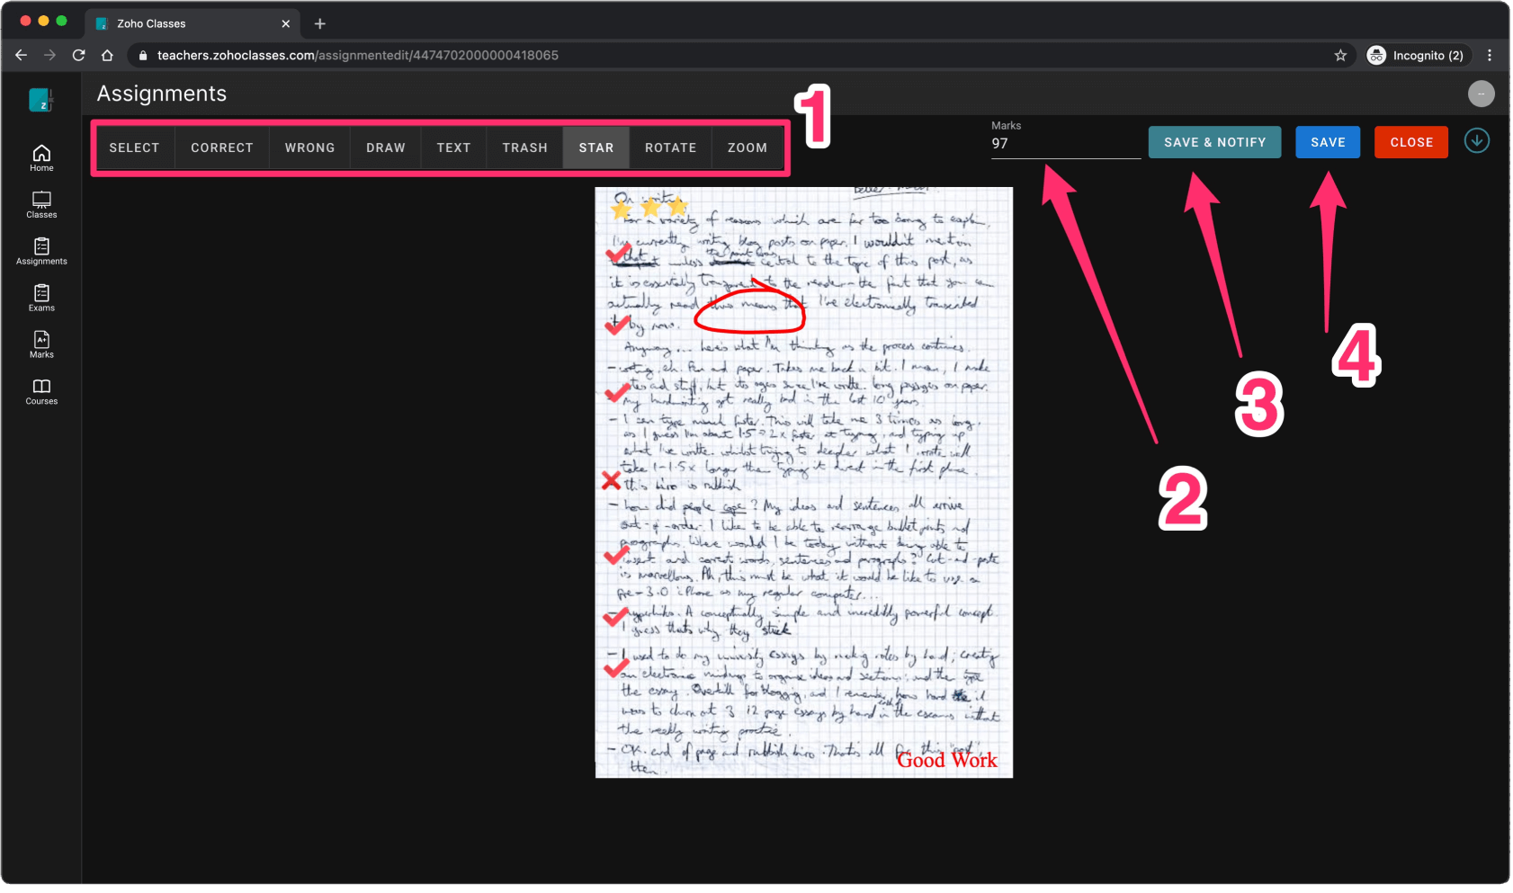Enable the DRAW annotation tool
This screenshot has width=1513, height=893.
[x=385, y=147]
